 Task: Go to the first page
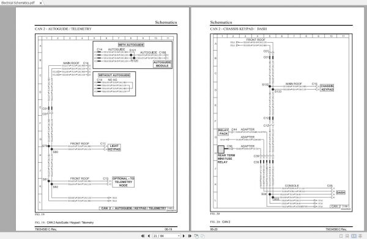coord(143,236)
